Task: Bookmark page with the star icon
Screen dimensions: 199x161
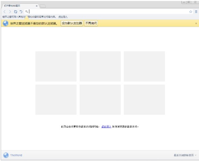Action: pyautogui.click(x=191, y=12)
